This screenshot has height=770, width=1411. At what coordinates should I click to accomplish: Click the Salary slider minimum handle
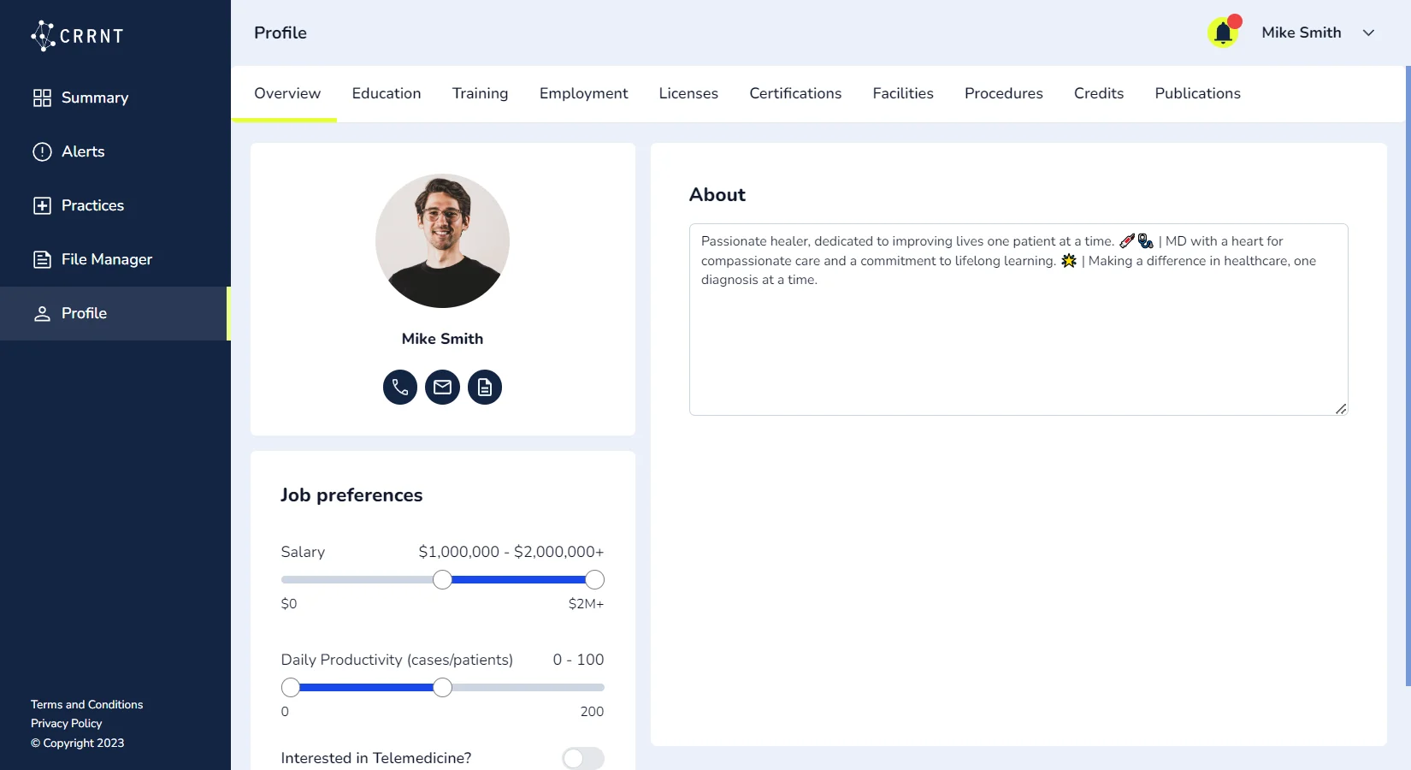(442, 580)
